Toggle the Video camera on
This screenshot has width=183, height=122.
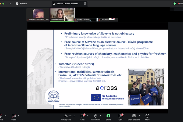[x=14, y=117]
